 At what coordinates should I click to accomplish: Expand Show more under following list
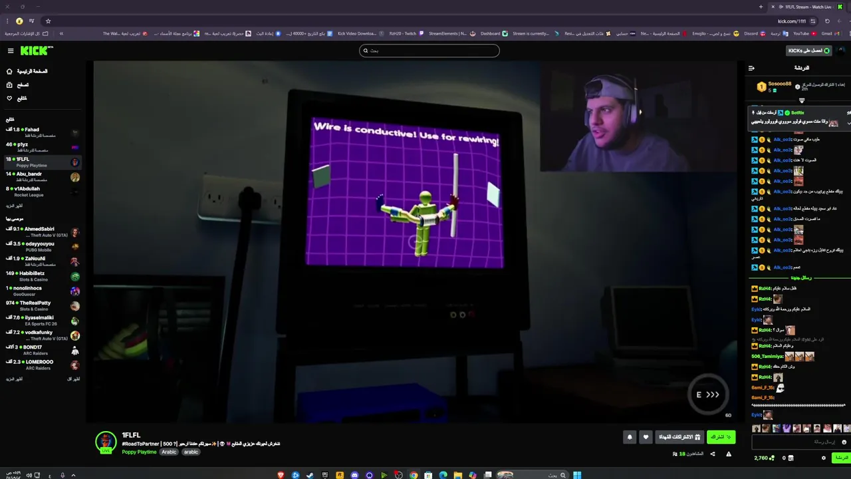click(x=15, y=206)
